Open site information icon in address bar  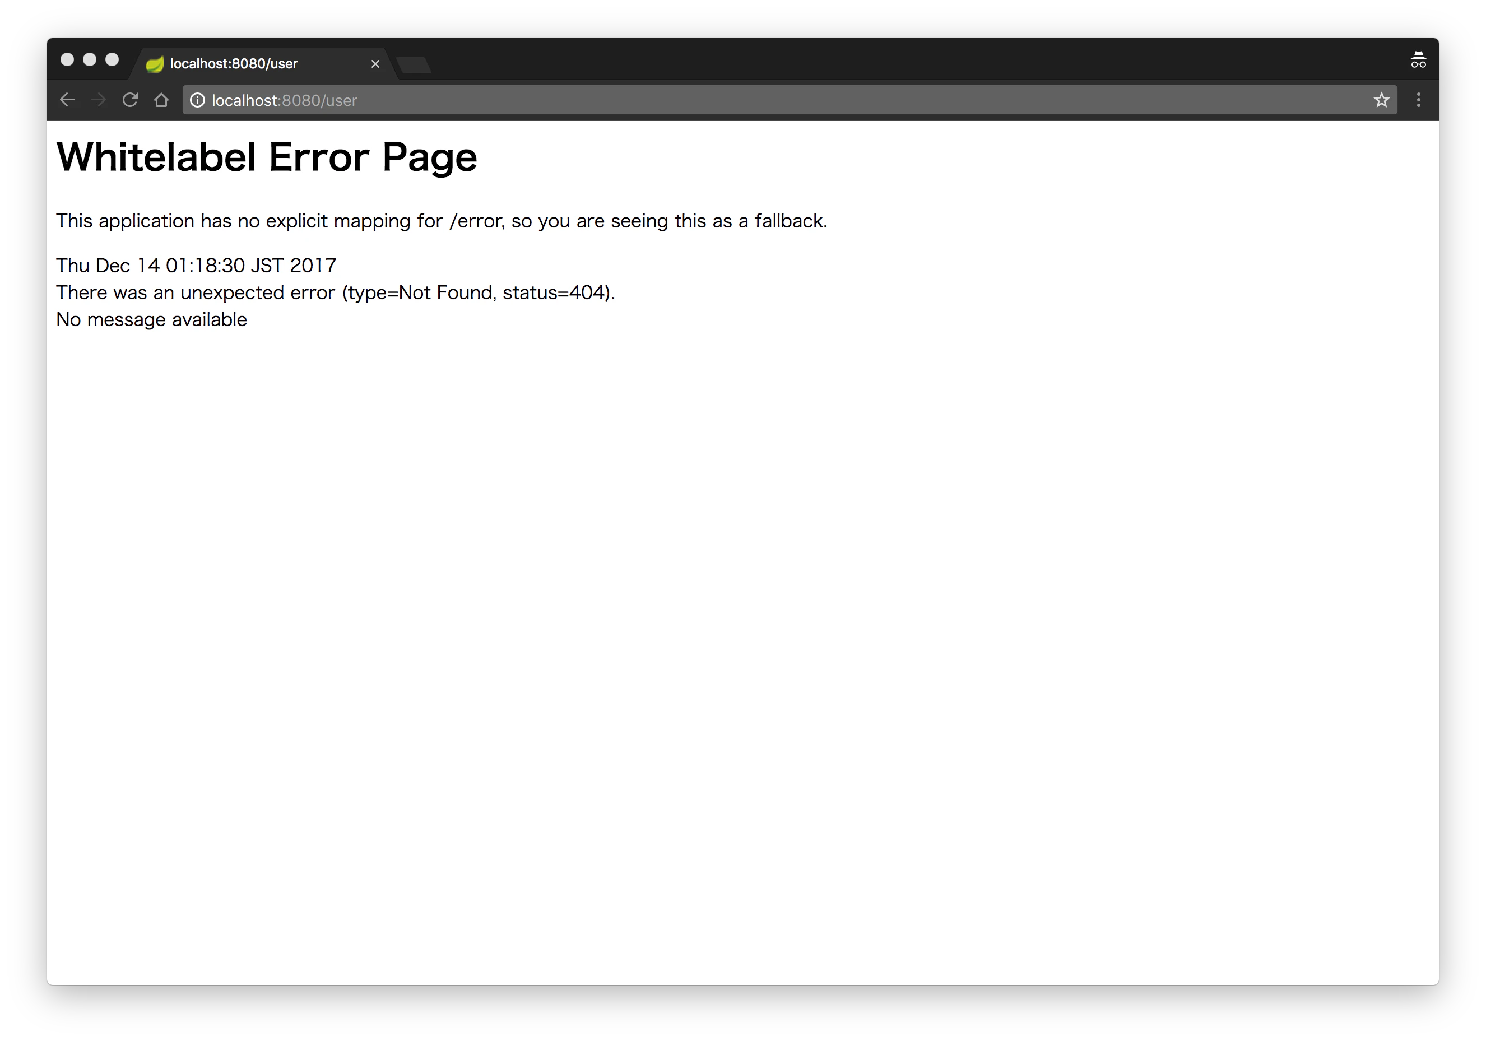click(197, 100)
